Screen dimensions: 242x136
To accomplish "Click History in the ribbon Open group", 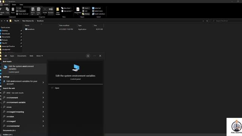I will click(x=86, y=14).
